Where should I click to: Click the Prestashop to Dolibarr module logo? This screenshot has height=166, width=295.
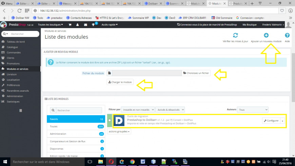pos(119,121)
